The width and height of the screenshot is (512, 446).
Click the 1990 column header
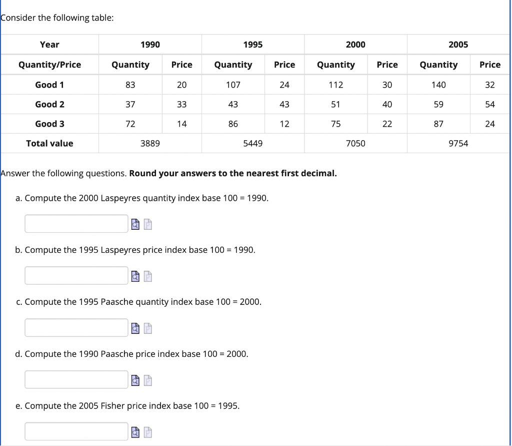click(x=150, y=45)
